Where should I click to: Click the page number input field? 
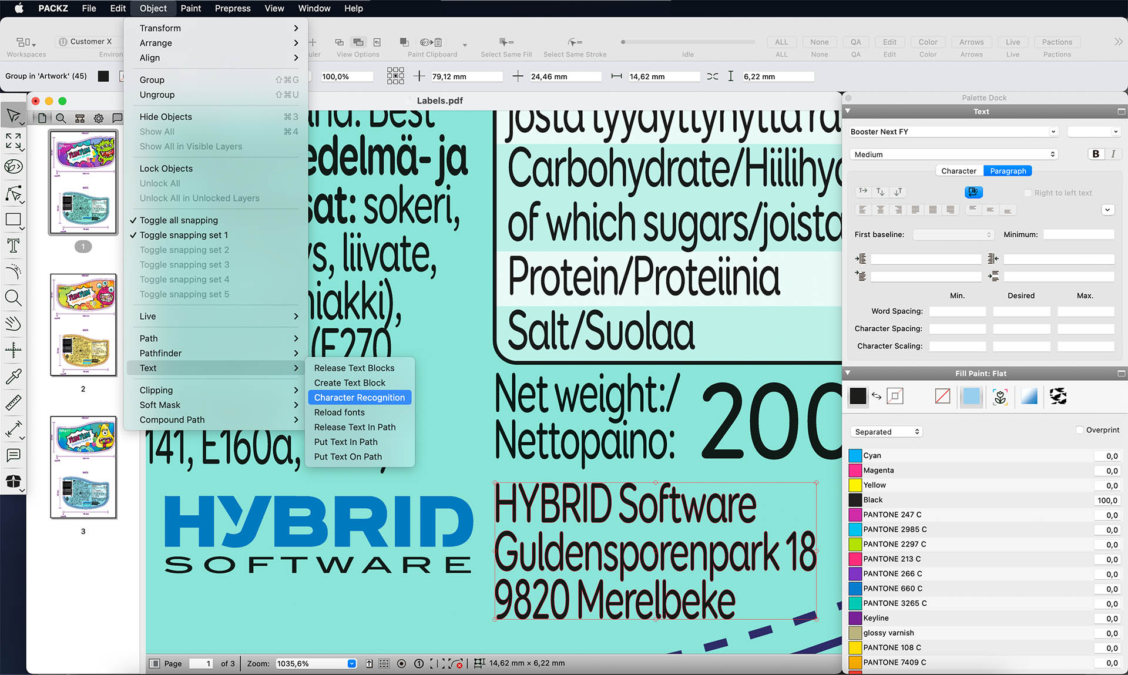click(201, 663)
